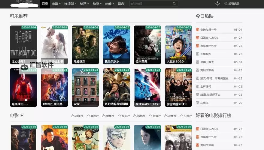Filter by 恐怖片 genre
Image resolution: width=264 pixels, height=150 pixels.
pyautogui.click(x=139, y=116)
